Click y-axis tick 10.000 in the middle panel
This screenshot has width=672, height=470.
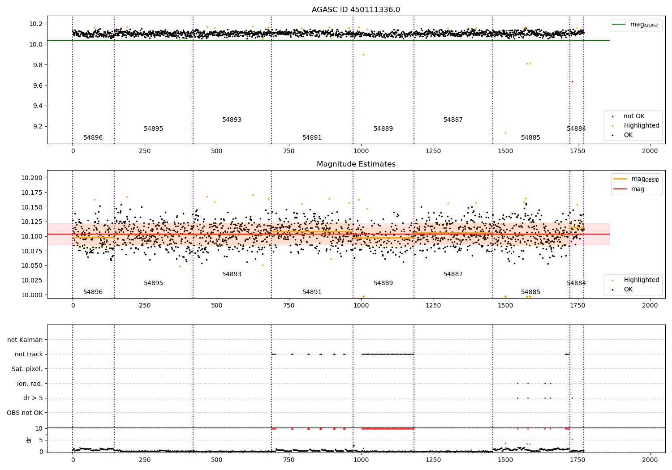point(32,295)
